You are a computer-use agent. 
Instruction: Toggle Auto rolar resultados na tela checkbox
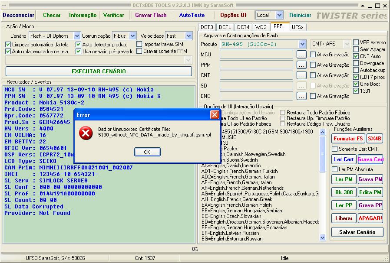point(8,52)
